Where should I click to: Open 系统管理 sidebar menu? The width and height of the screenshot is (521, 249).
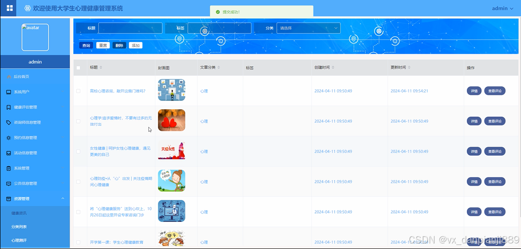(x=35, y=168)
